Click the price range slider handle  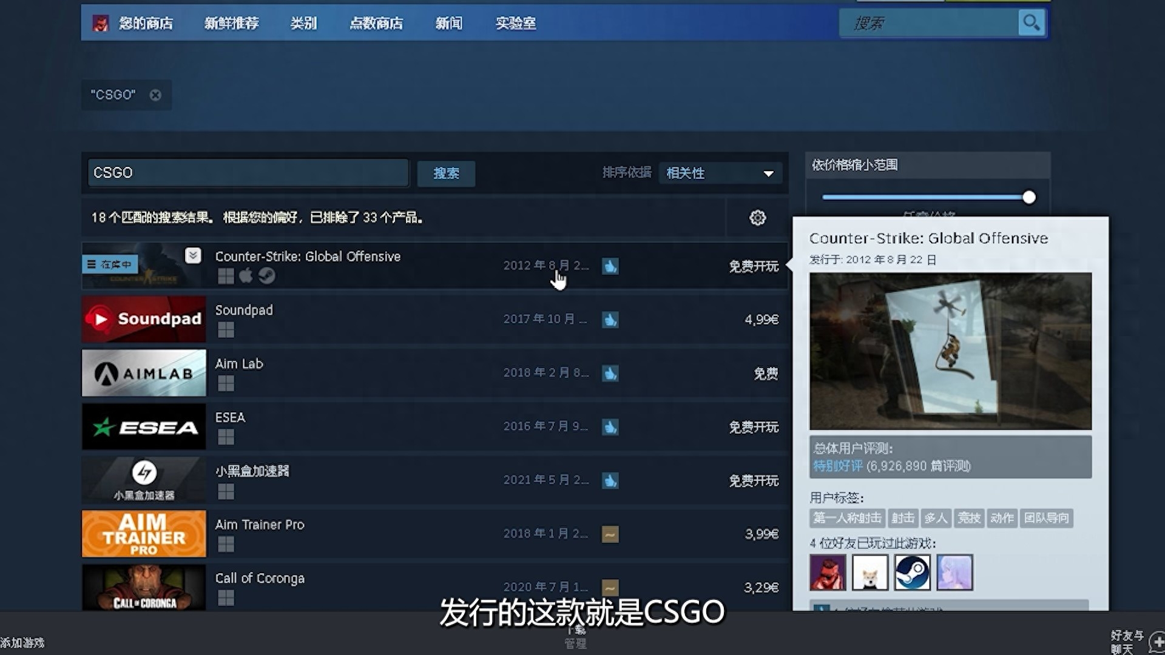click(1029, 197)
